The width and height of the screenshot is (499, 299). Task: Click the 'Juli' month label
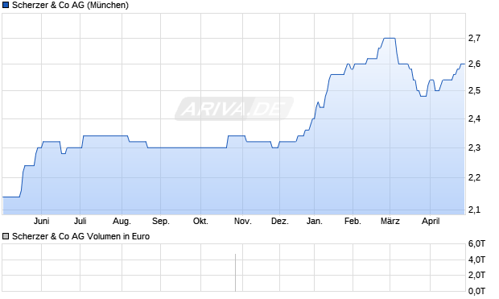80,221
